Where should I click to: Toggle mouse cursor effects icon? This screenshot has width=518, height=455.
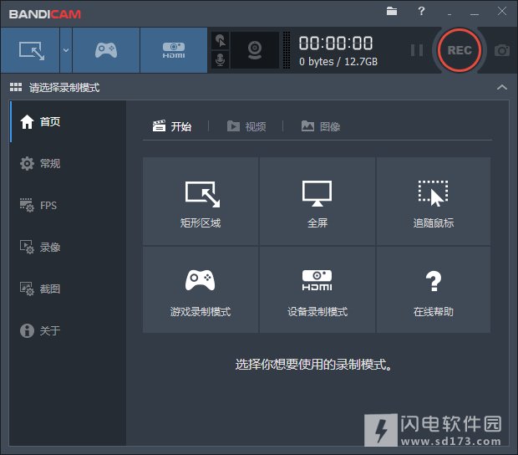point(220,41)
